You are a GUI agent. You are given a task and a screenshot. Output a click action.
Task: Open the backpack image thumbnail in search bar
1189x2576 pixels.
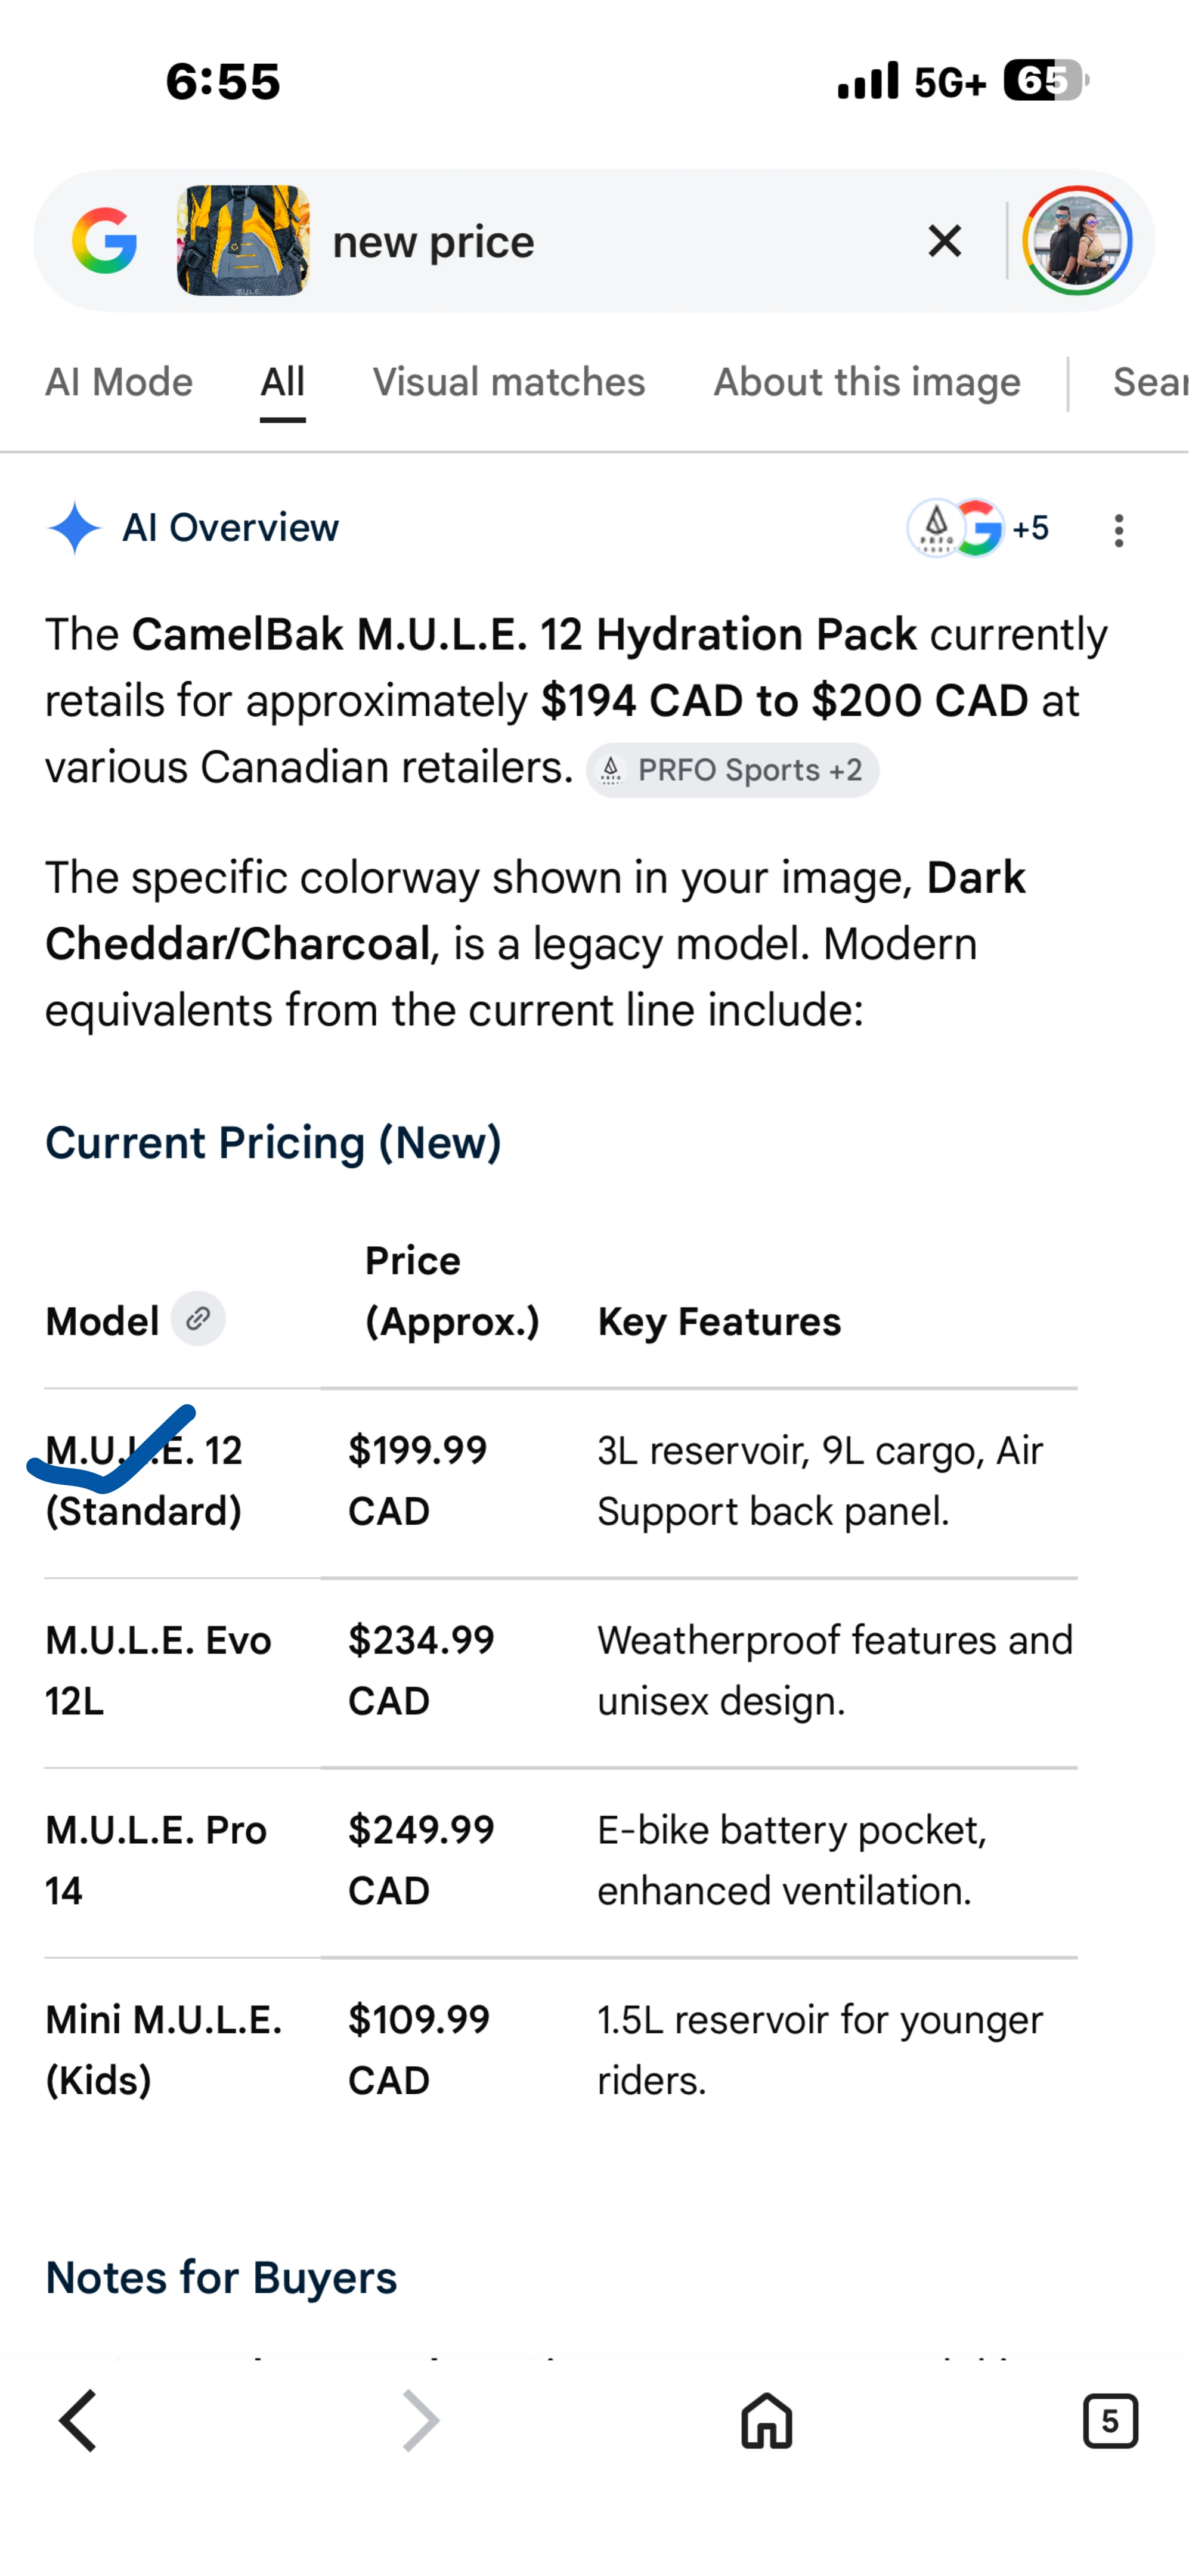click(x=243, y=241)
